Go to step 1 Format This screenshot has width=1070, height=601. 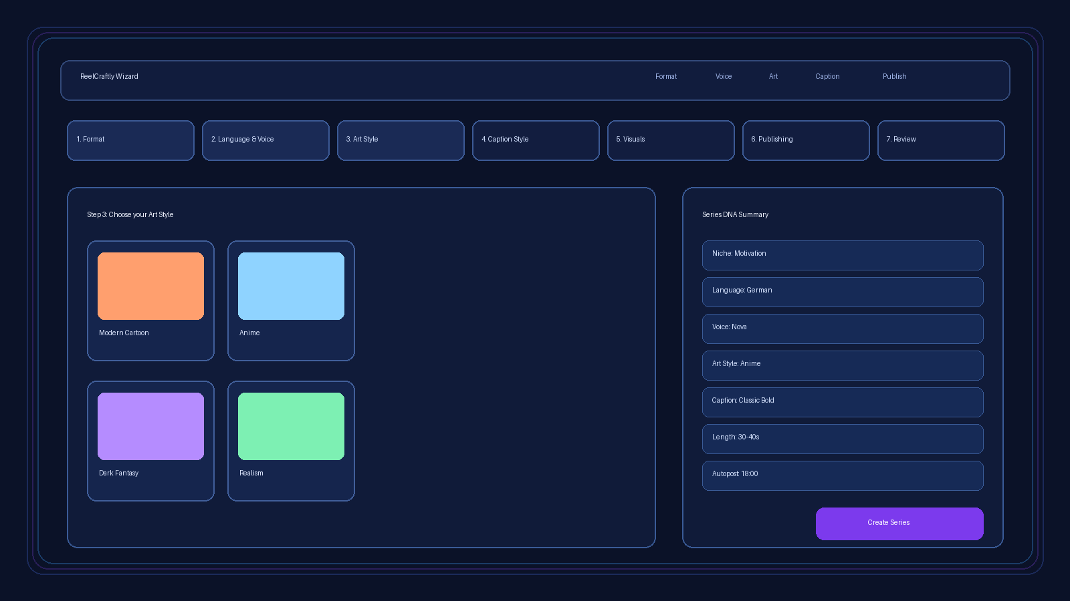(x=130, y=140)
